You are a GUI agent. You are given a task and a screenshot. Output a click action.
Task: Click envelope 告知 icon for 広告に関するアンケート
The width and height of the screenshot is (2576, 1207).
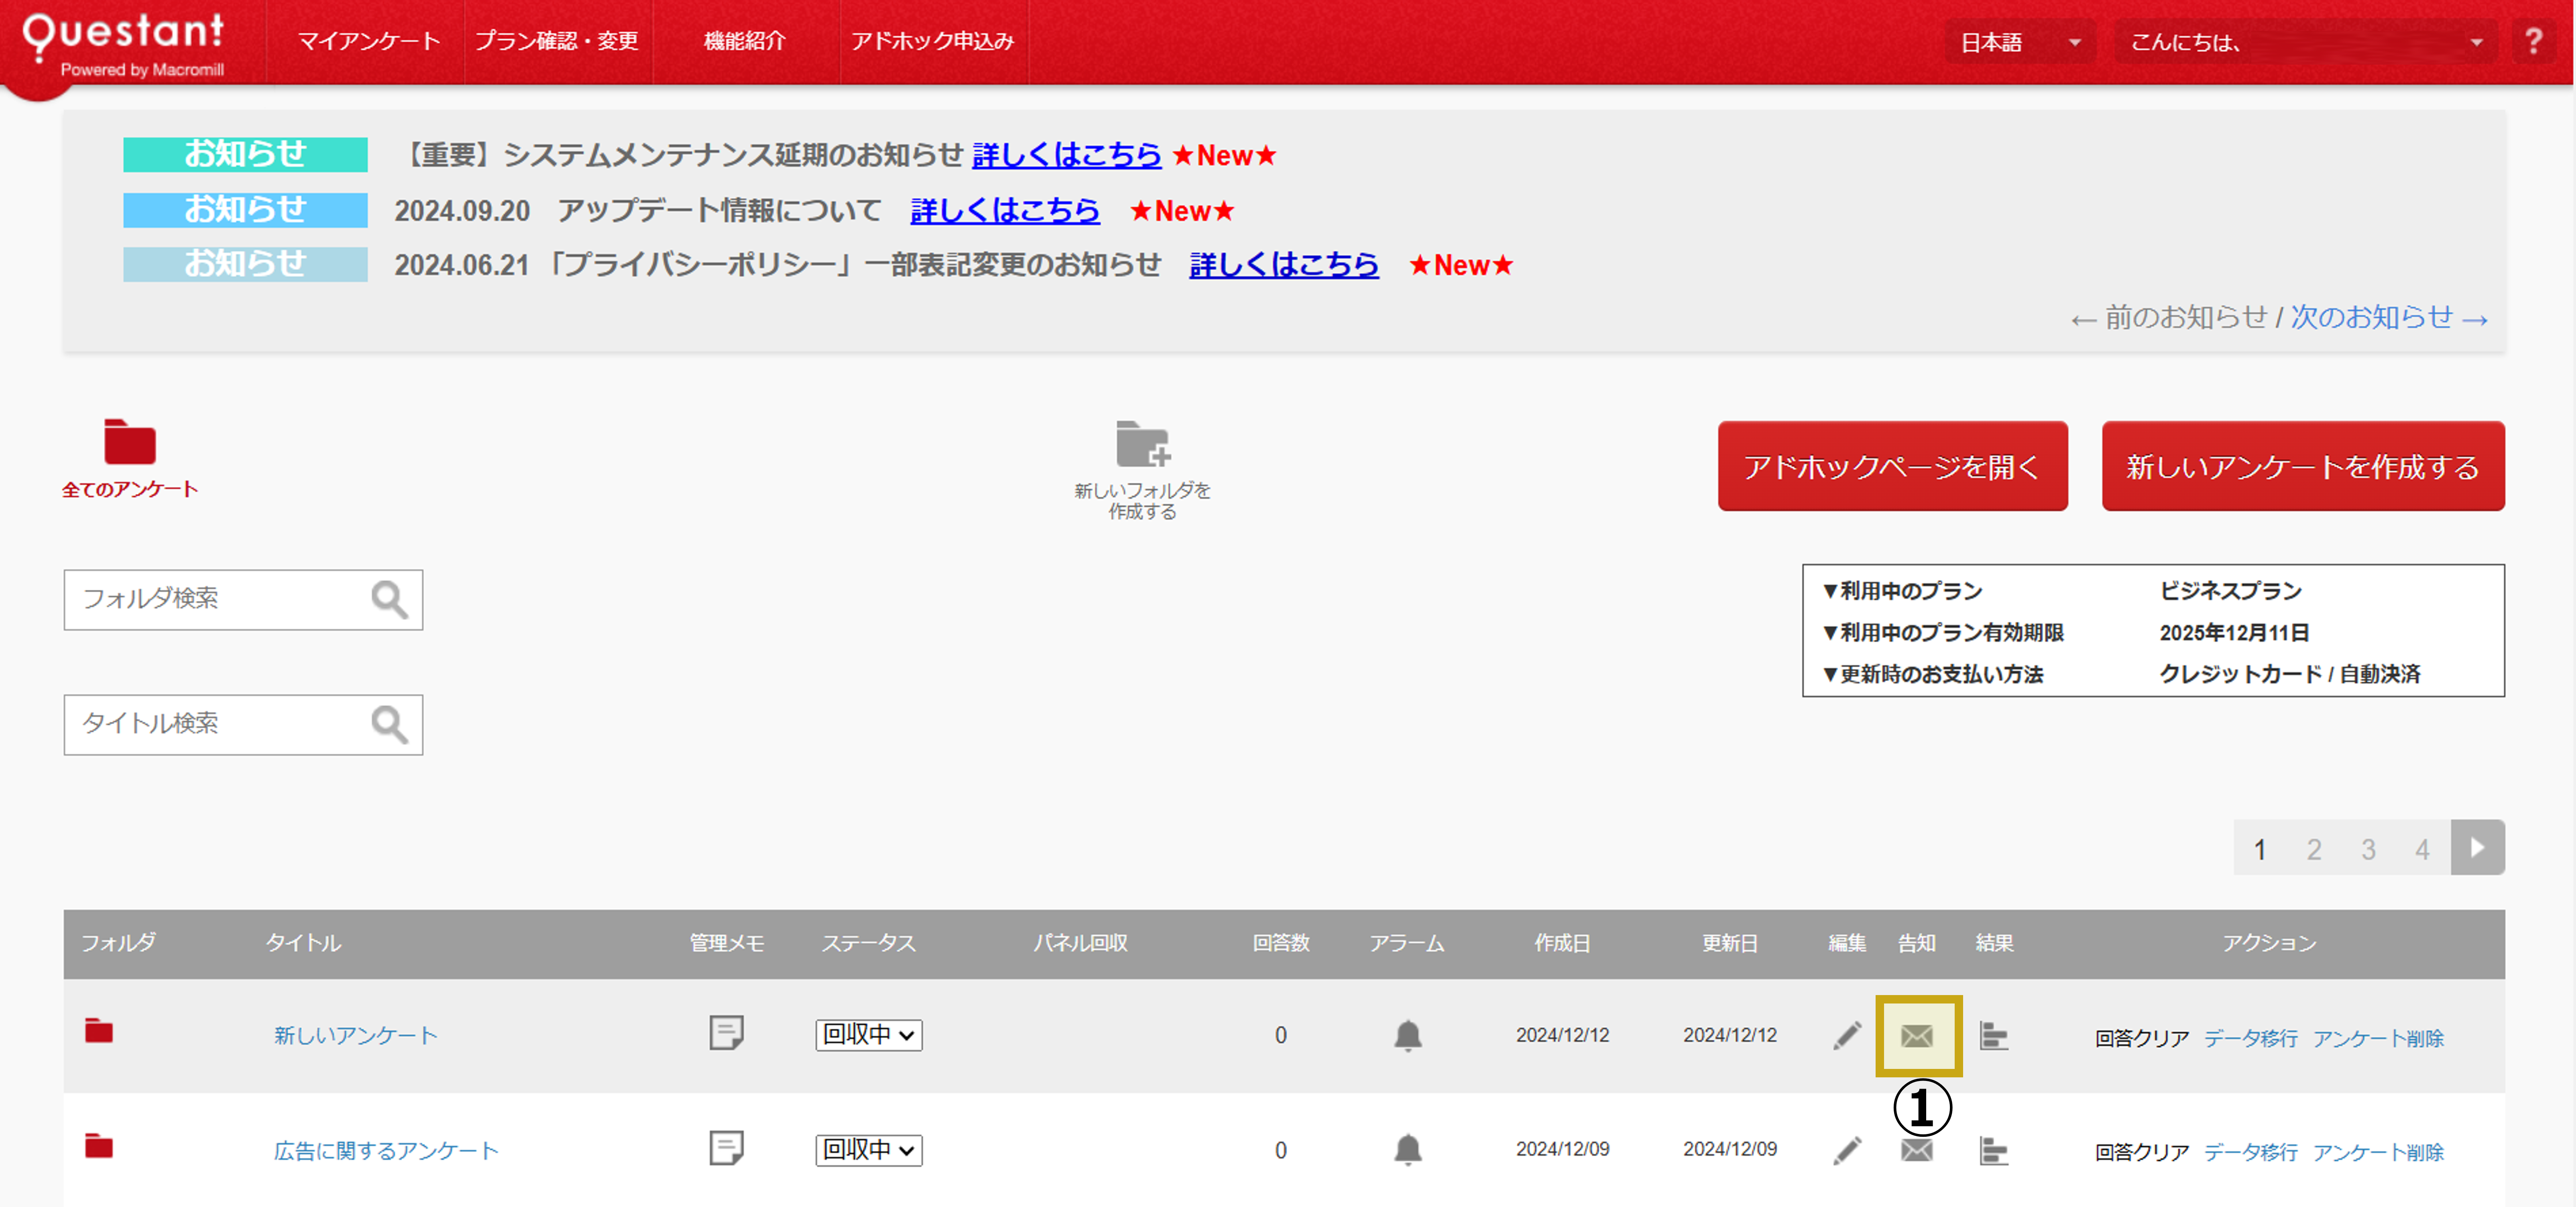point(1916,1151)
